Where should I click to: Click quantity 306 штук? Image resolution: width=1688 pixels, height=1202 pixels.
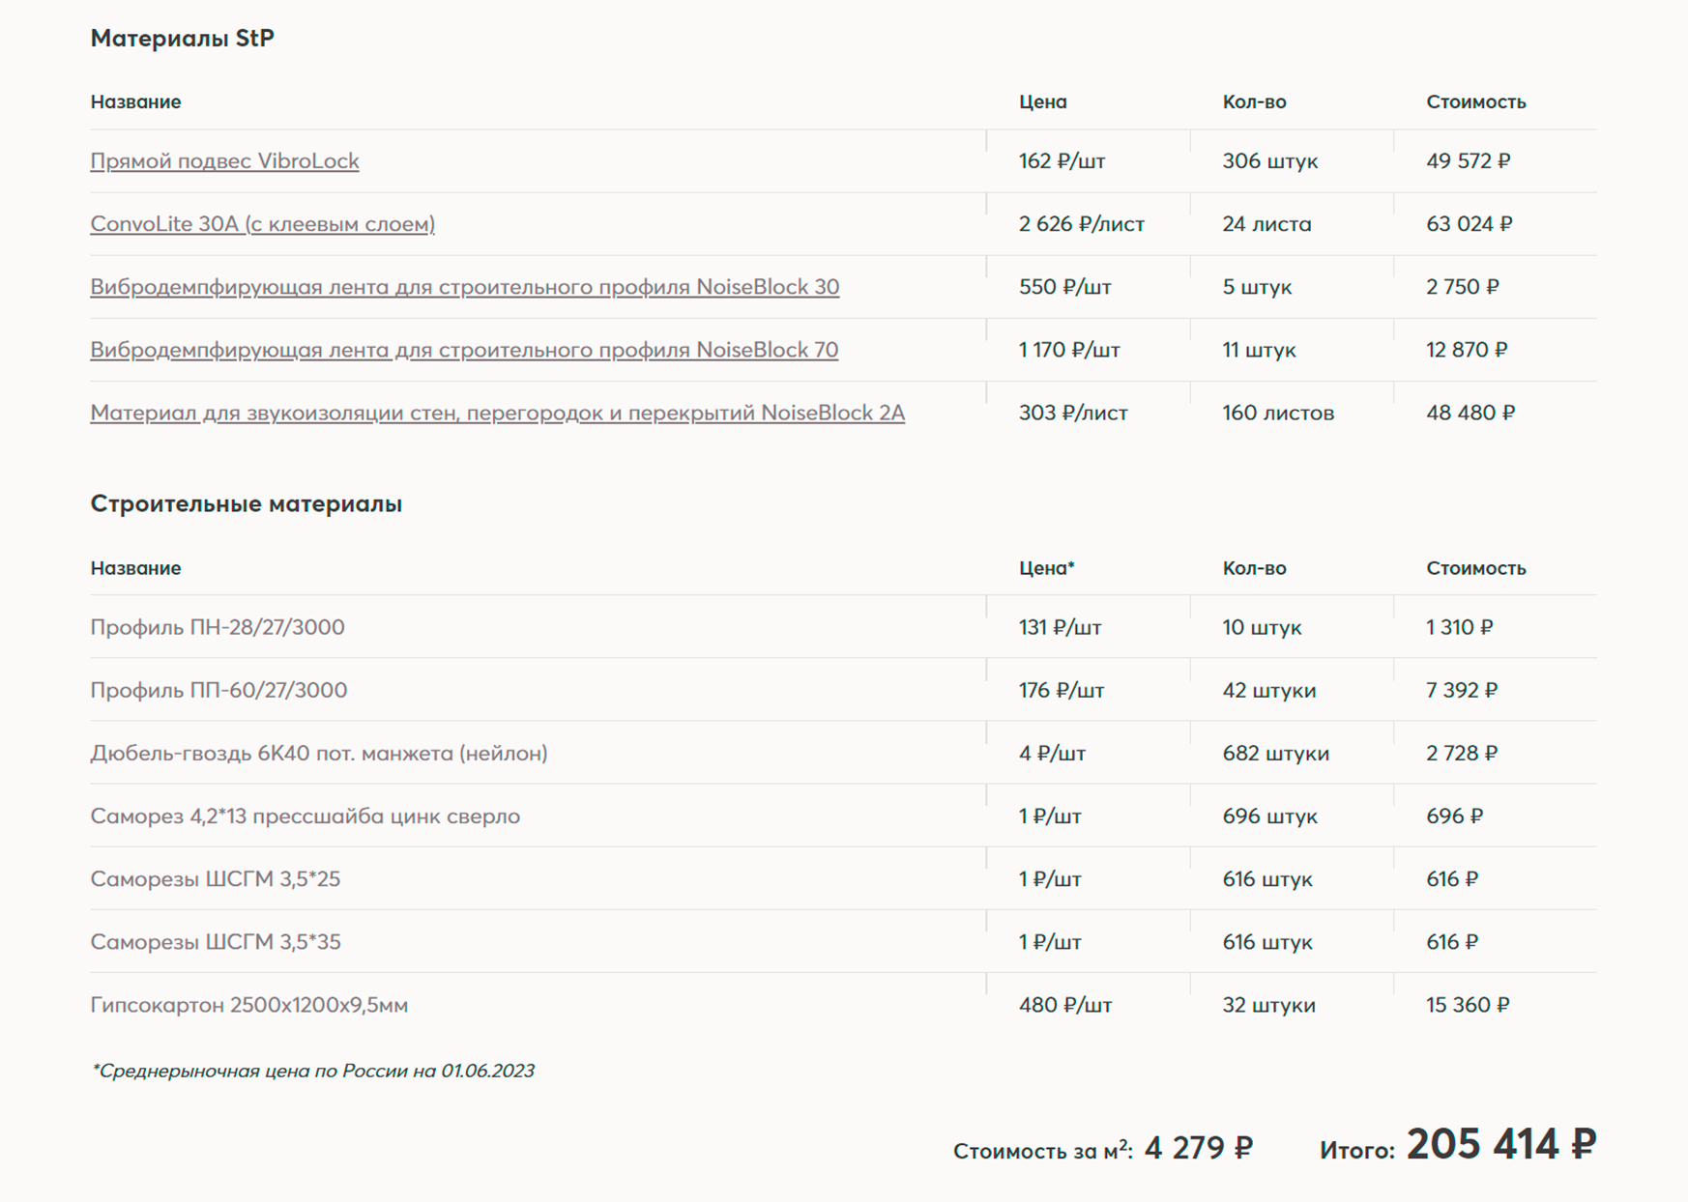pos(1269,161)
